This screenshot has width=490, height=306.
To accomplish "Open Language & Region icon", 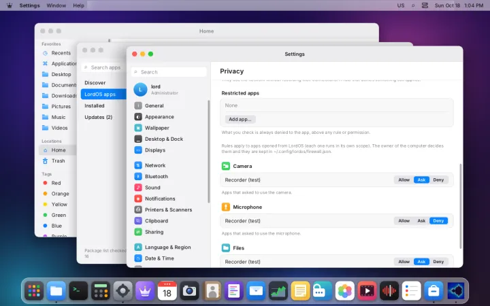I will pyautogui.click(x=137, y=247).
